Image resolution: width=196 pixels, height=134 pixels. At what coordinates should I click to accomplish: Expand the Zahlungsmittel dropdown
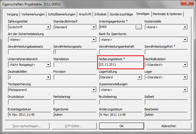[48, 27]
